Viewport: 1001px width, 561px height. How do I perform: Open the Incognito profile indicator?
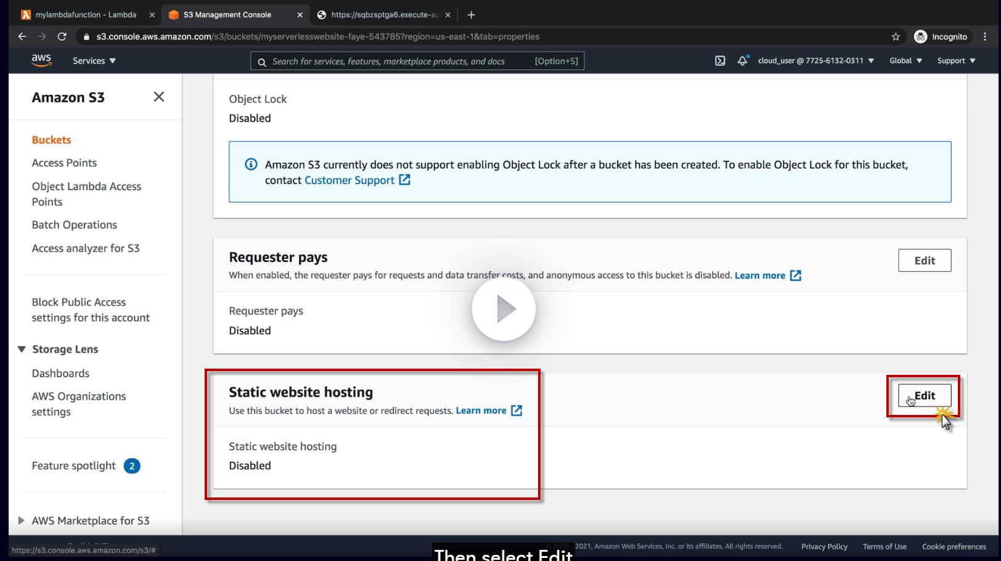click(x=941, y=36)
